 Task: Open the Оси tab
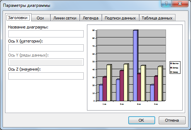coord(41,18)
